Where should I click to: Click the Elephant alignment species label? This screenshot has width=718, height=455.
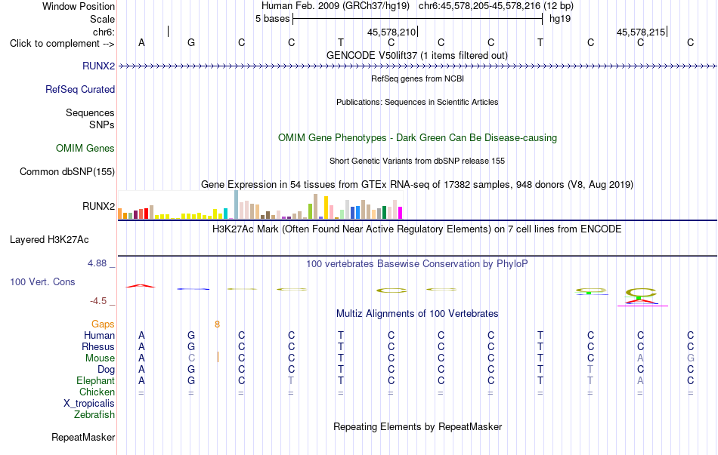pos(96,380)
